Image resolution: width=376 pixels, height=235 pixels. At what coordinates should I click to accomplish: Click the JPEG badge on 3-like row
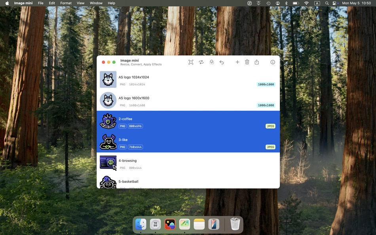[270, 147]
